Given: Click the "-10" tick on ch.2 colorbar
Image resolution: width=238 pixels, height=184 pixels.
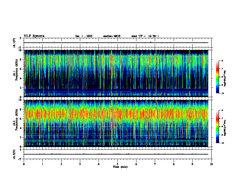Looking at the screenshot, I should click(222, 143).
